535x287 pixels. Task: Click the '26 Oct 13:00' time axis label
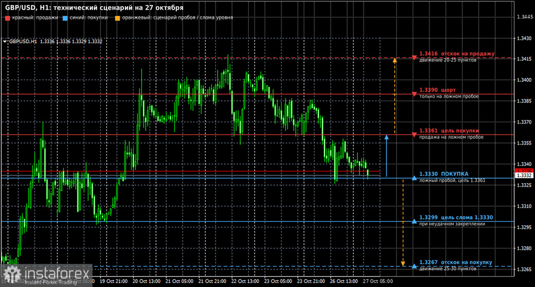(x=344, y=281)
